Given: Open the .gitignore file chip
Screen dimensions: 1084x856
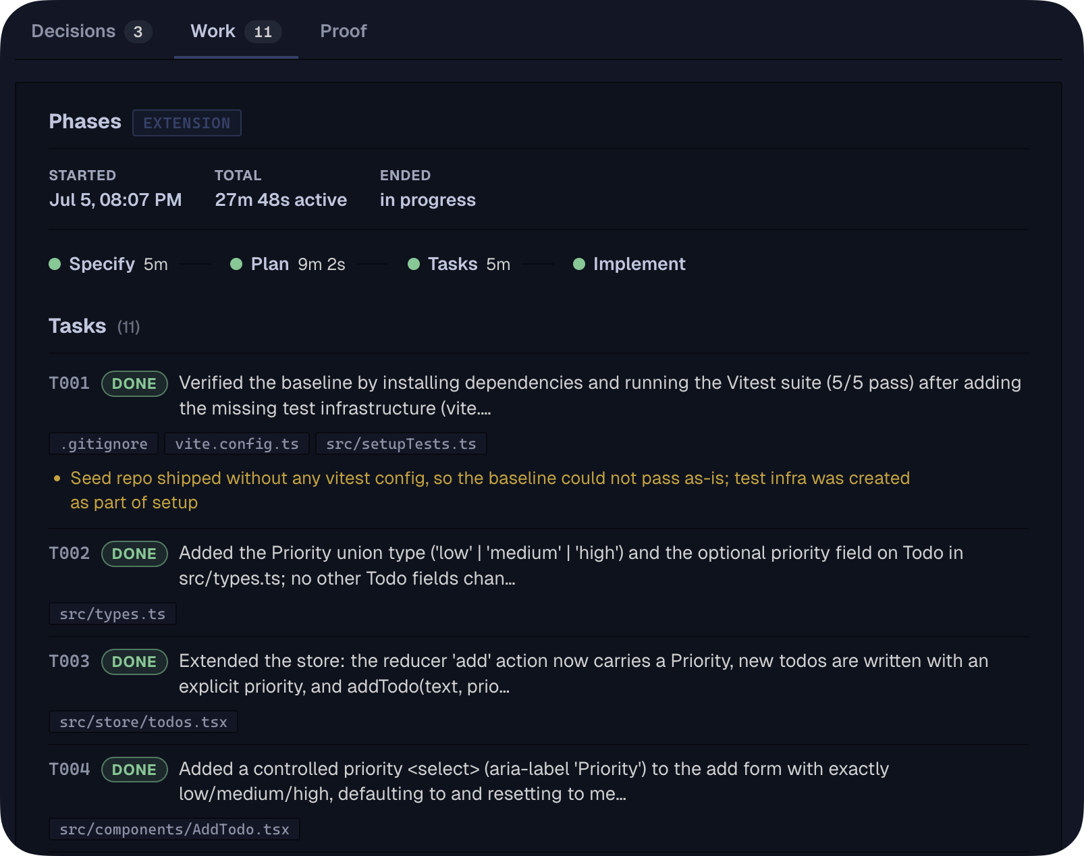Looking at the screenshot, I should pos(104,444).
